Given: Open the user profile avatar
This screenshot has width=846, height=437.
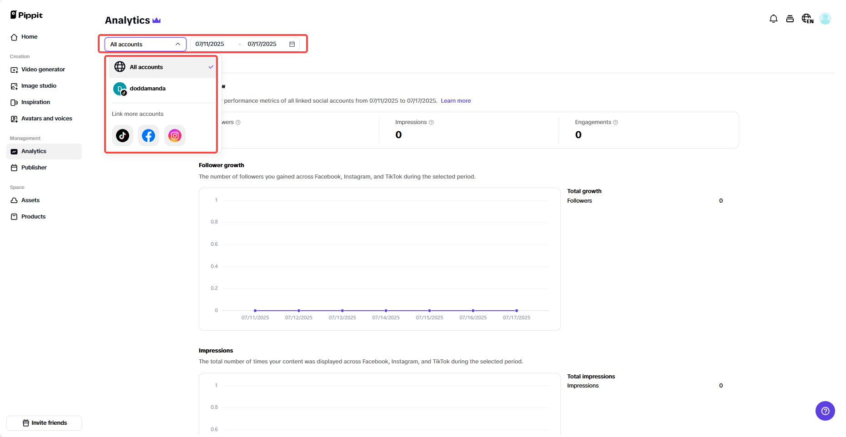Looking at the screenshot, I should coord(825,19).
